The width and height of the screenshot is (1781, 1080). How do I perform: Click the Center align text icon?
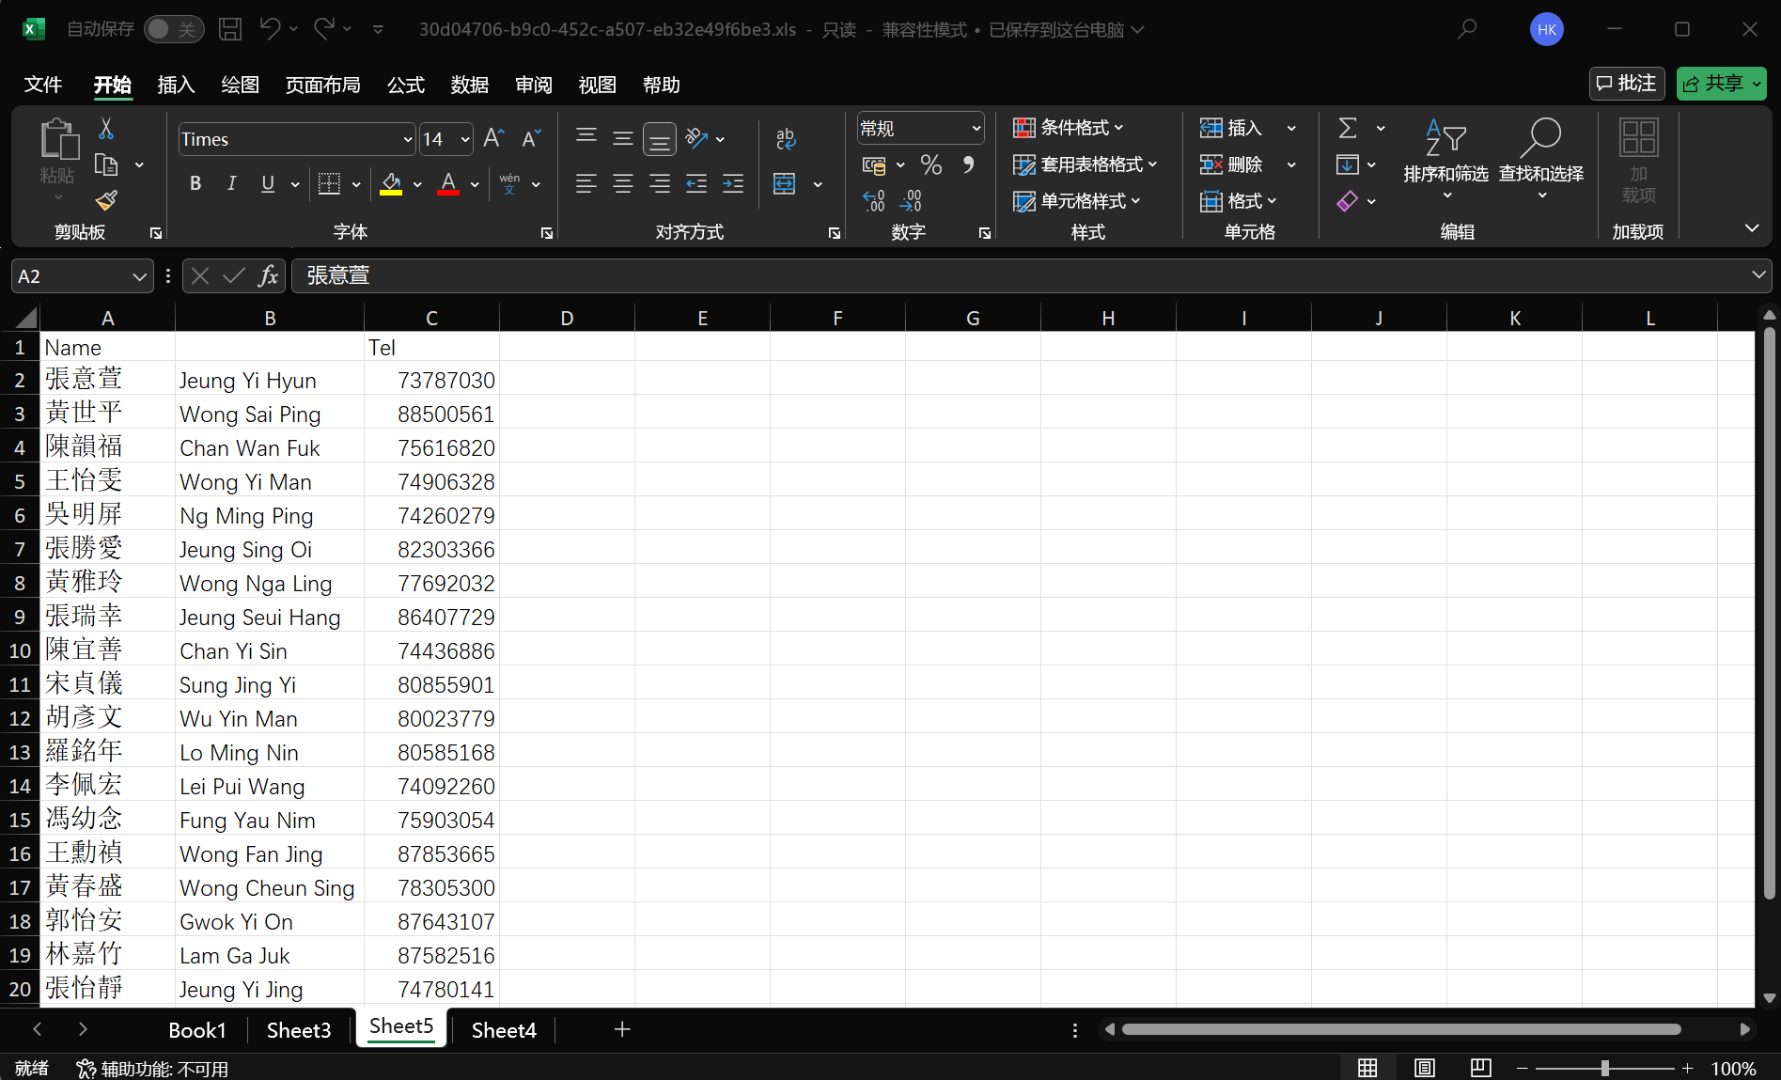622,184
